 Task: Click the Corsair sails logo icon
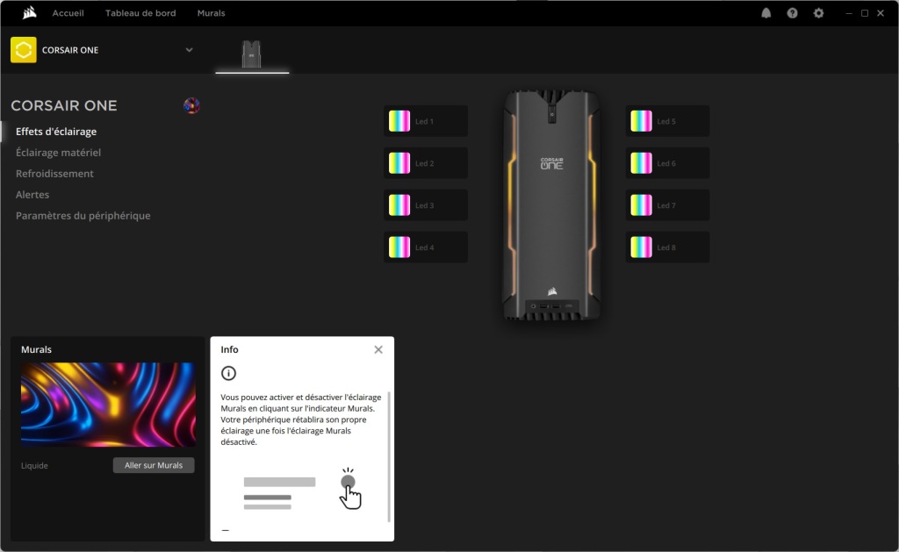(x=29, y=13)
